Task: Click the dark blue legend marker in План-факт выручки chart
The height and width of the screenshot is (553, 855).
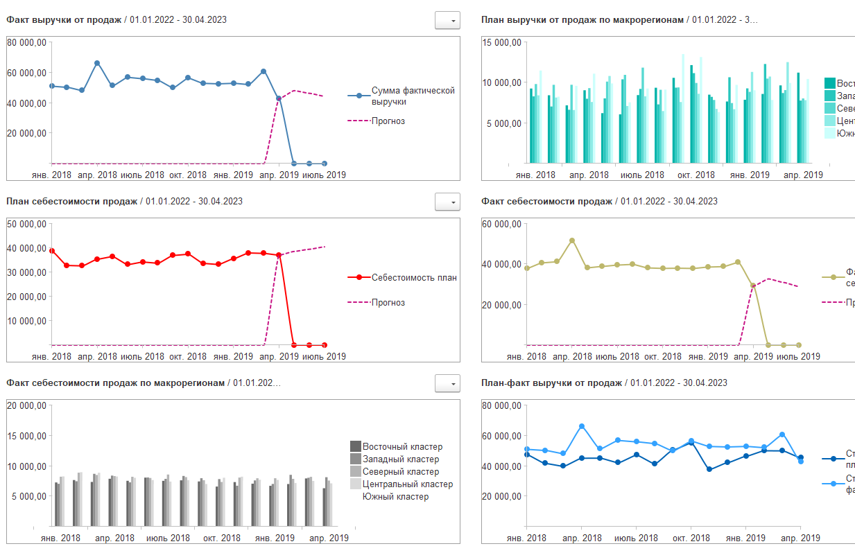Action: tap(833, 459)
